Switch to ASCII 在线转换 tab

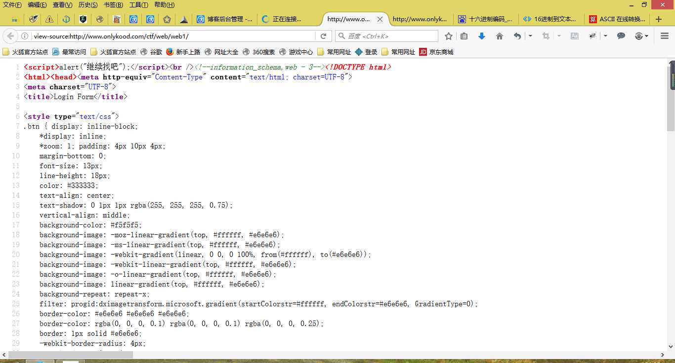616,19
